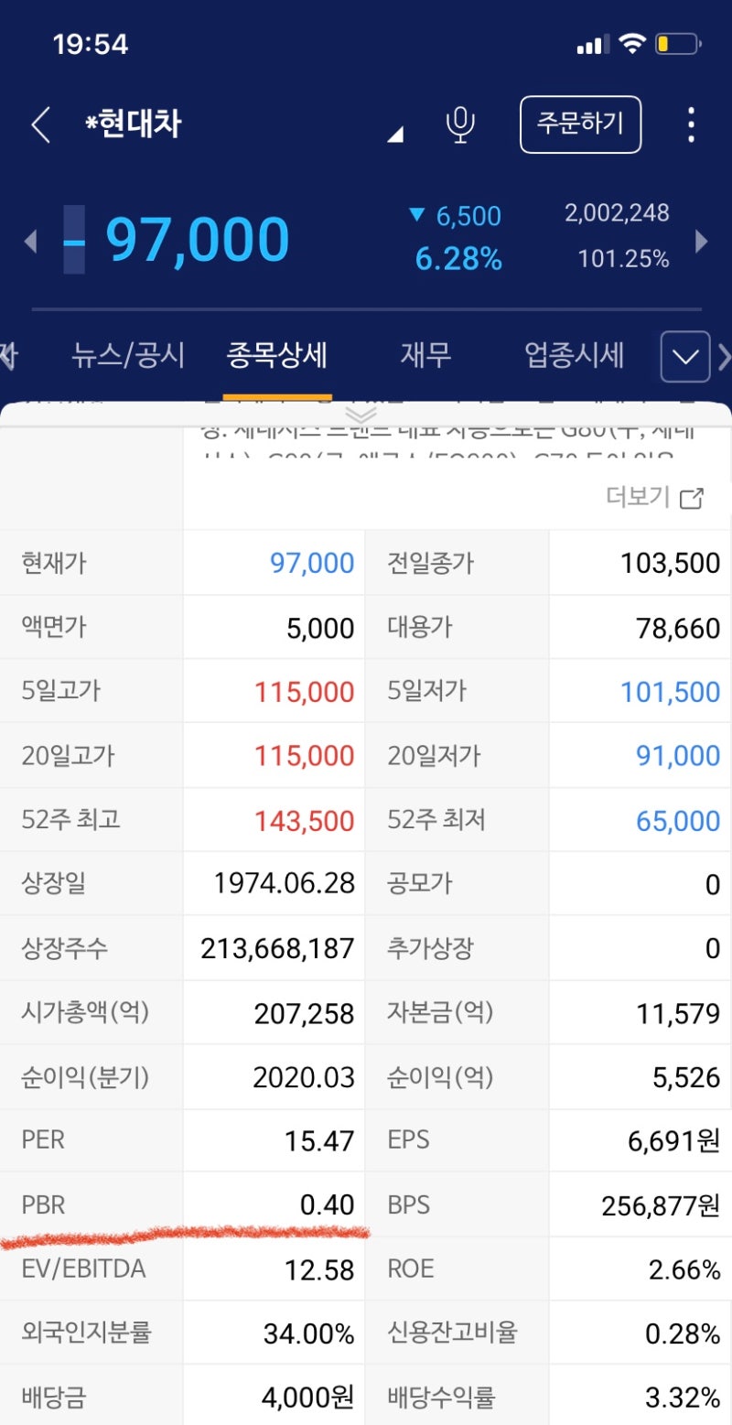Tap the microphone voice search icon

[x=460, y=124]
